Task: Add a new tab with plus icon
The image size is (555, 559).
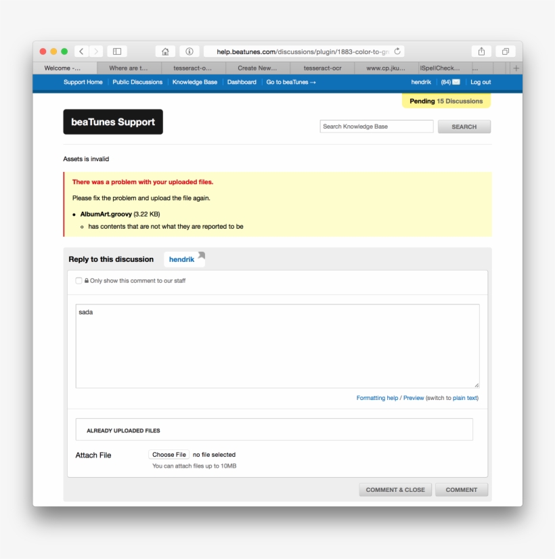Action: [516, 68]
